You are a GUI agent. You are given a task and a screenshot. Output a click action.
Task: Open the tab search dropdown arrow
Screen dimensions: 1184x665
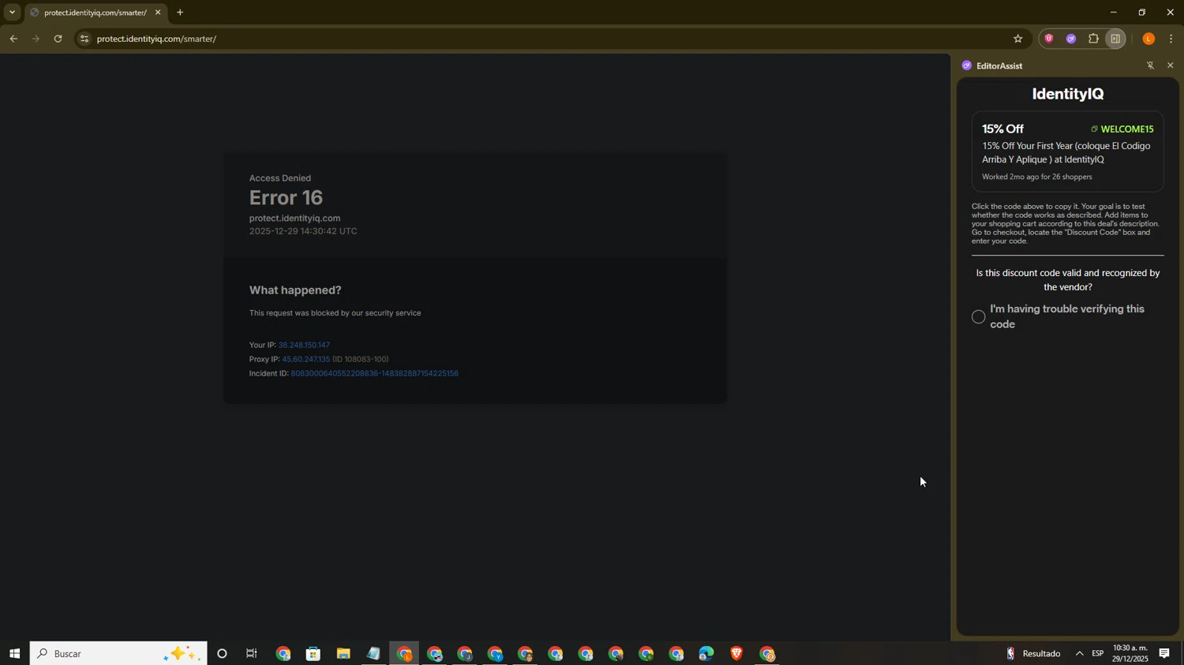click(12, 12)
